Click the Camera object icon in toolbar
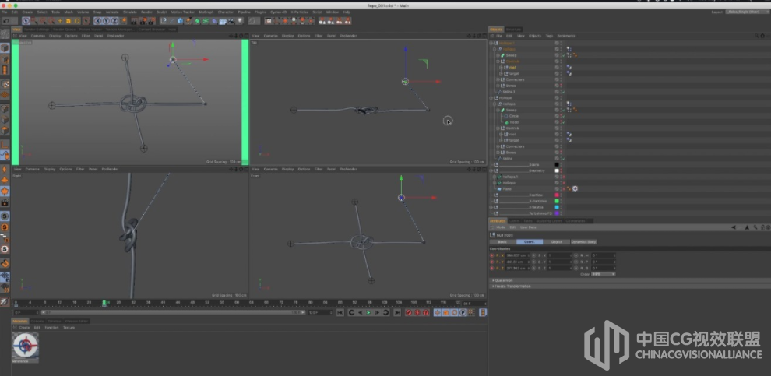Viewport: 771px width, 376px height. 231,21
